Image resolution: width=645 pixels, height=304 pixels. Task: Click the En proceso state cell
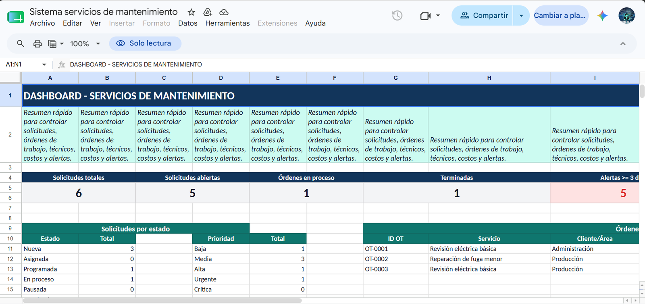50,279
